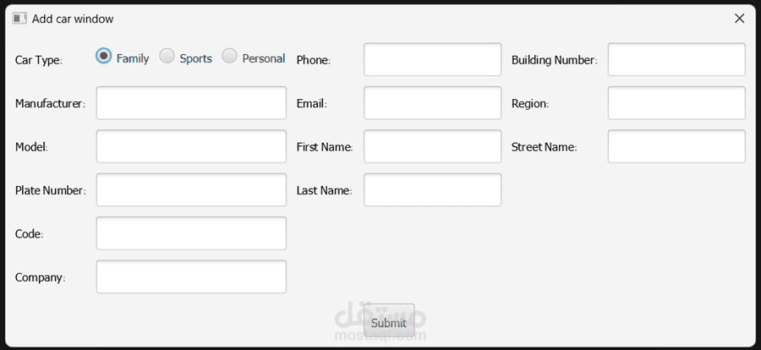
Task: Focus the Email input field
Action: click(x=432, y=103)
